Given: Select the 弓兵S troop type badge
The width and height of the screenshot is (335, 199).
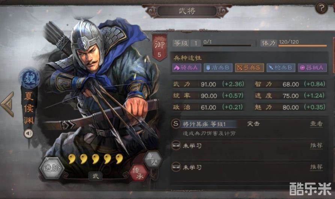Looking at the screenshot, I should pos(249,68).
